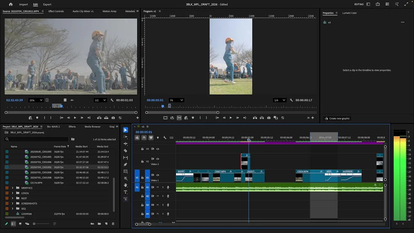The width and height of the screenshot is (414, 233).
Task: Choose the Type tool
Action: pyautogui.click(x=125, y=192)
